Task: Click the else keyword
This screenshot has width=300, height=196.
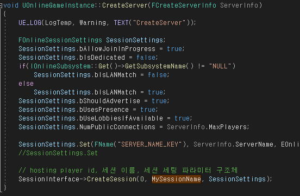Action: 26,84
